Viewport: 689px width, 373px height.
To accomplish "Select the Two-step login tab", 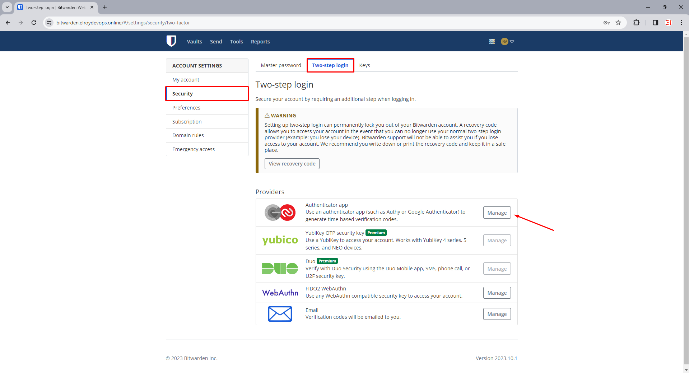I will (x=330, y=65).
